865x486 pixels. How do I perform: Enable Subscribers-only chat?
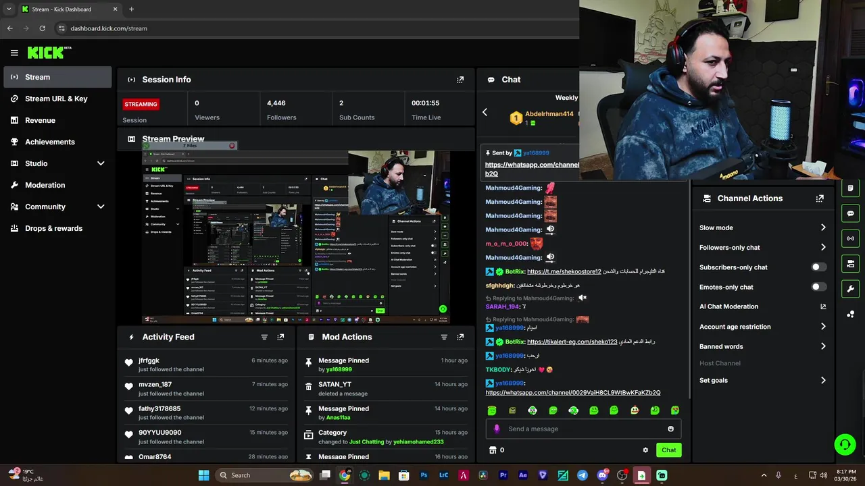coord(818,267)
